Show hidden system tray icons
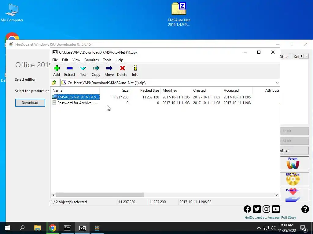Viewport: 313px width, 234px height. tap(259, 228)
